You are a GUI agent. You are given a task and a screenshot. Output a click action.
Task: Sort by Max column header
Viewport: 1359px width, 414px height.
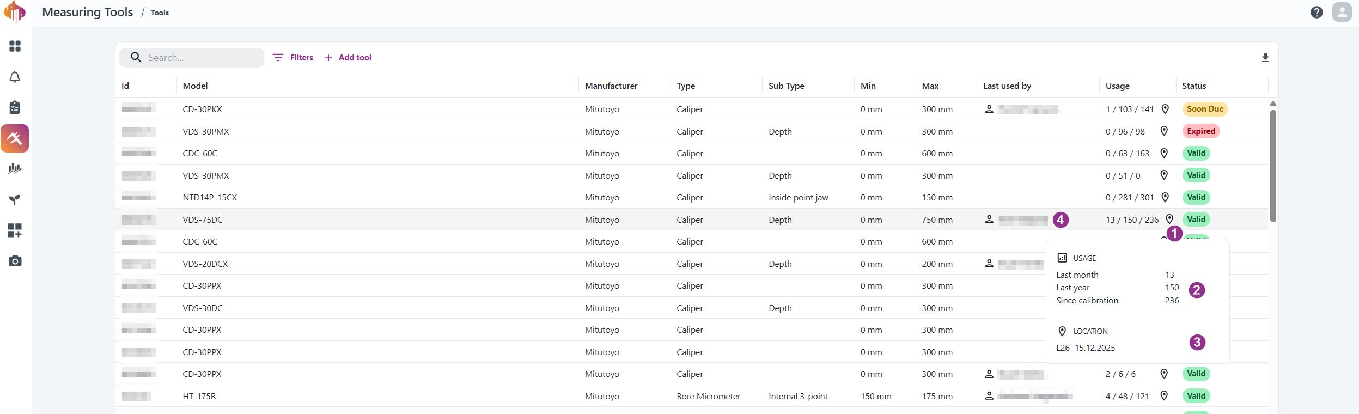tap(930, 86)
